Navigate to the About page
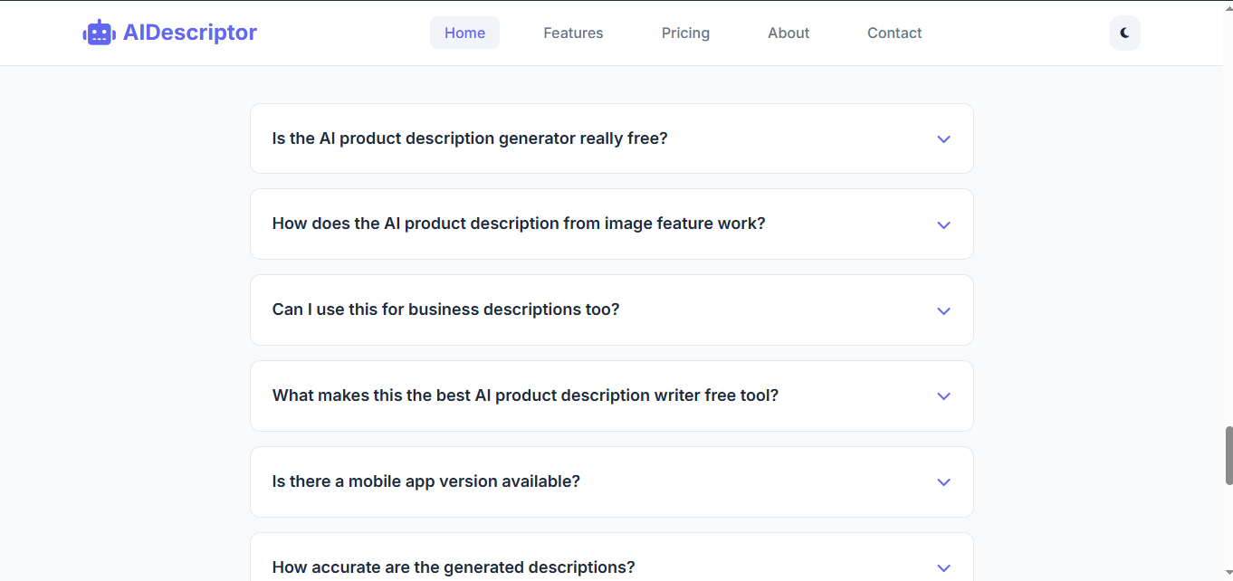This screenshot has height=581, width=1233. click(789, 33)
